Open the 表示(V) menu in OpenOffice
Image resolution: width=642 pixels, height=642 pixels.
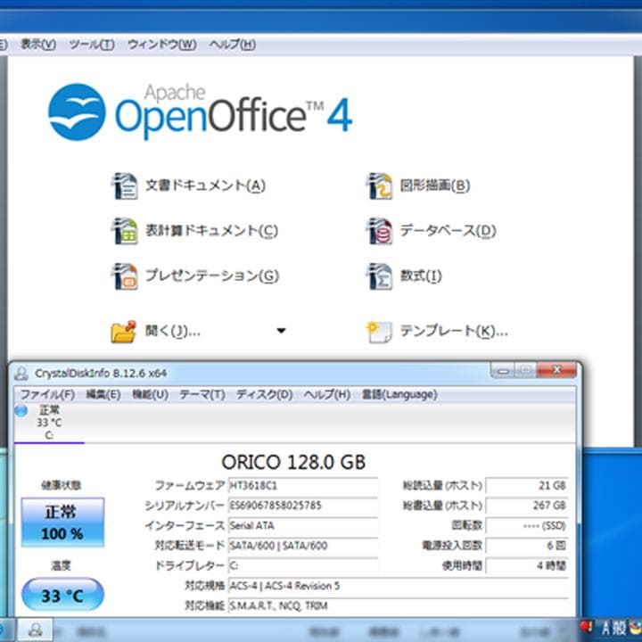point(38,44)
